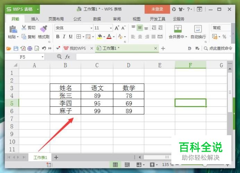Toggle top vertical alignment
This screenshot has height=173, width=240.
pos(133,27)
